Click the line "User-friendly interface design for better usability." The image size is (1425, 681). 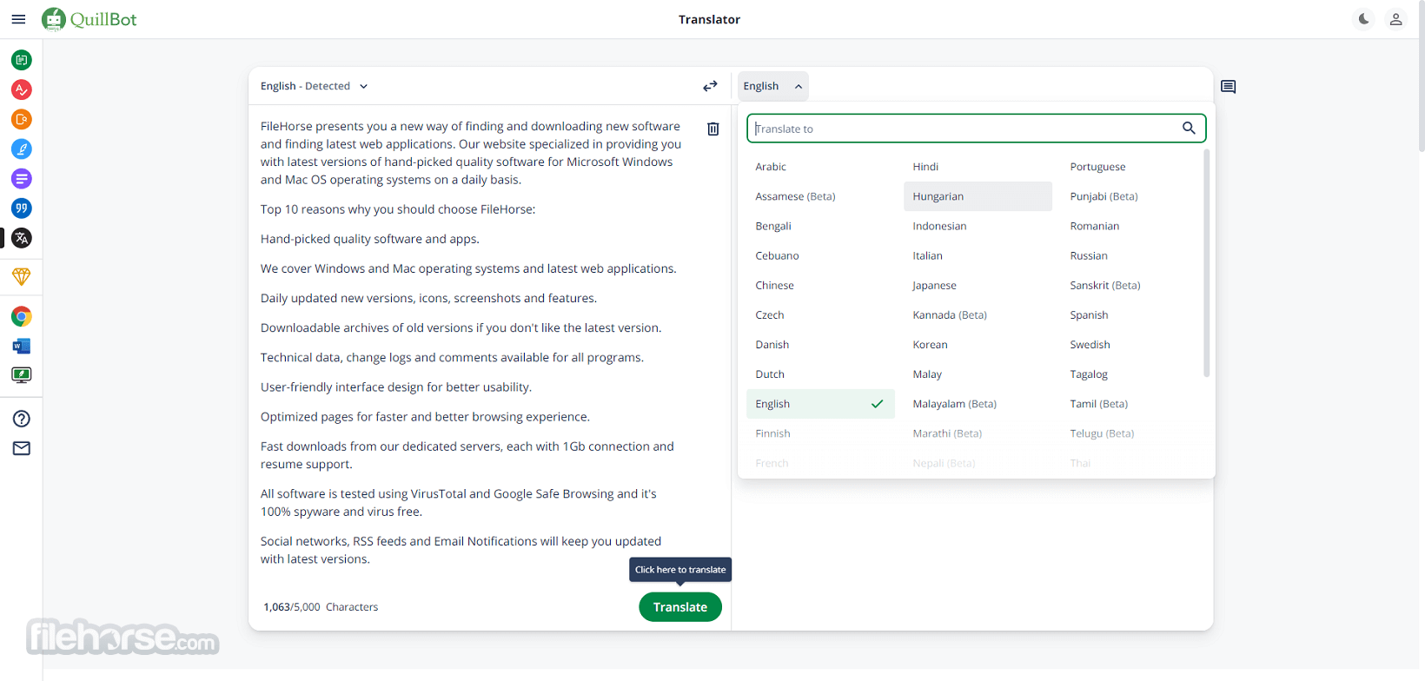[396, 387]
